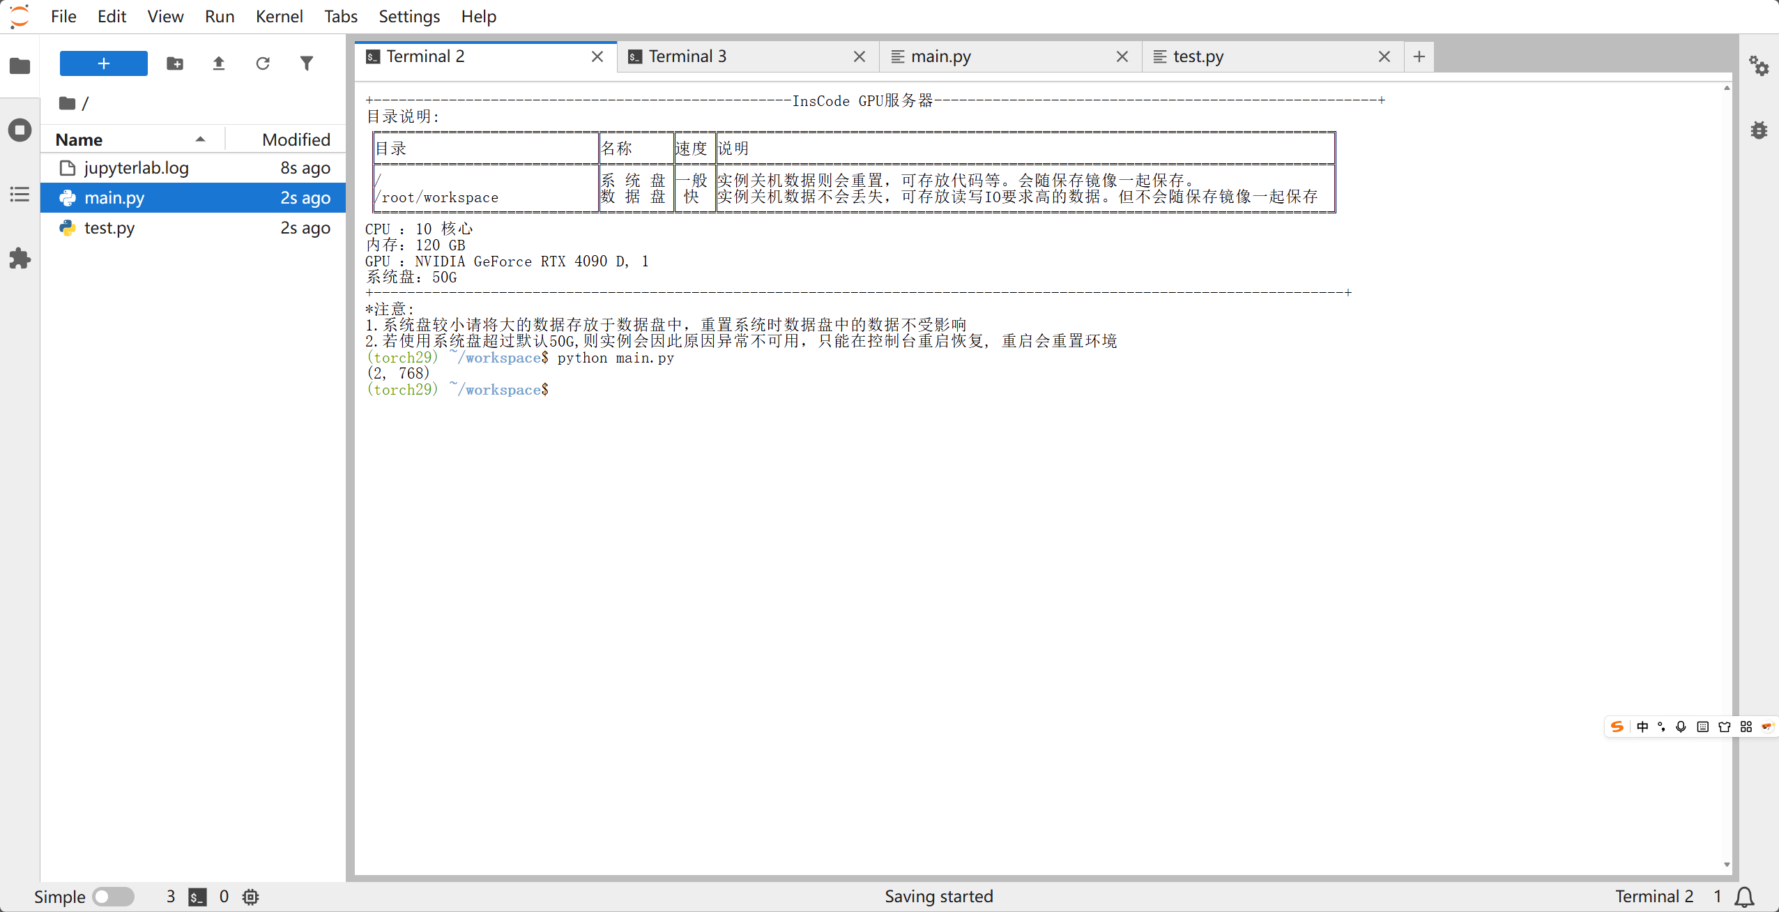Screen dimensions: 1779x912
Task: Open the Property Inspector gears icon
Action: (x=1758, y=66)
